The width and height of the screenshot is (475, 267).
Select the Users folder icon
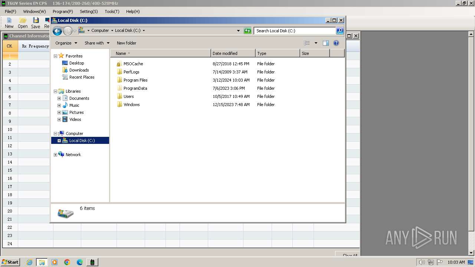119,96
